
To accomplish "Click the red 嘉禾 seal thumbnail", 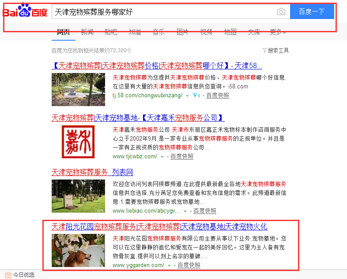I will click(x=78, y=141).
